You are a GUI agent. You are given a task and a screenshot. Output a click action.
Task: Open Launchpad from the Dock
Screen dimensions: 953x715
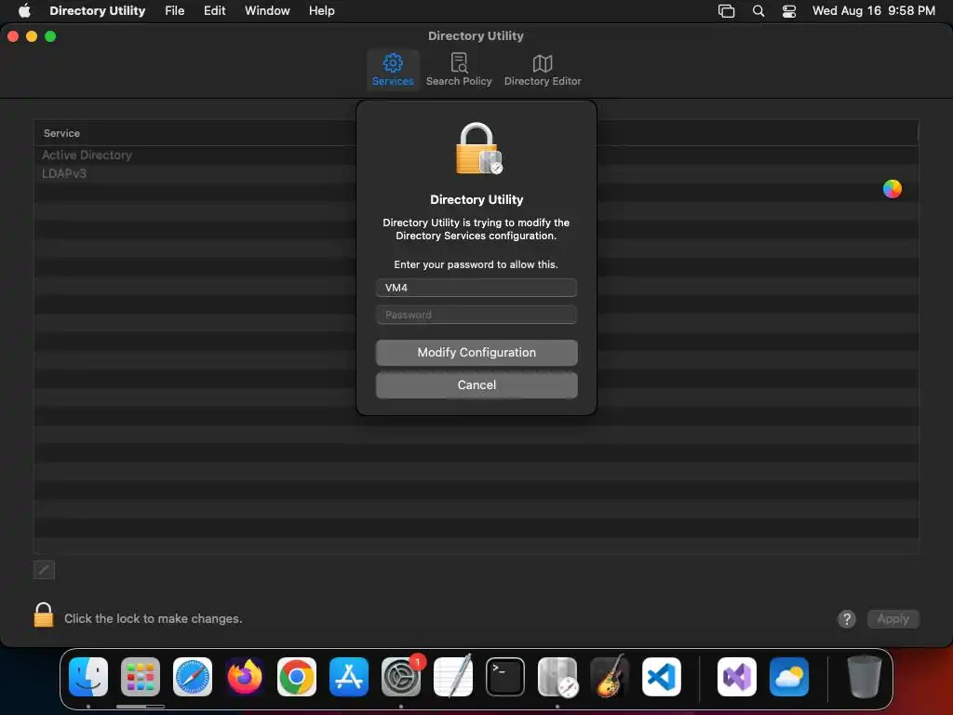pos(141,677)
